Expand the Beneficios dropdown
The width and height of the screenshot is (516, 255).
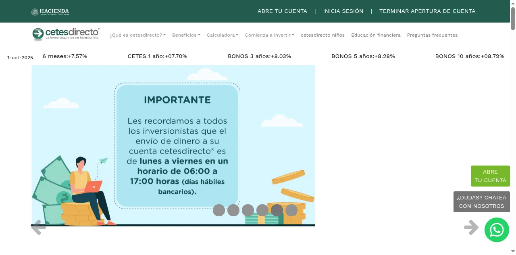[186, 35]
